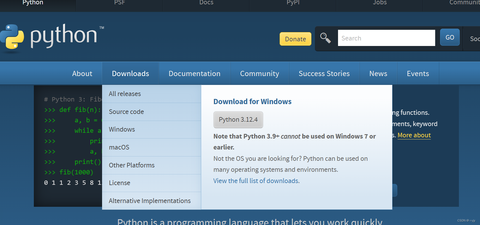This screenshot has width=480, height=225.
Task: Click the Python 3.12.4 download button
Action: click(238, 120)
